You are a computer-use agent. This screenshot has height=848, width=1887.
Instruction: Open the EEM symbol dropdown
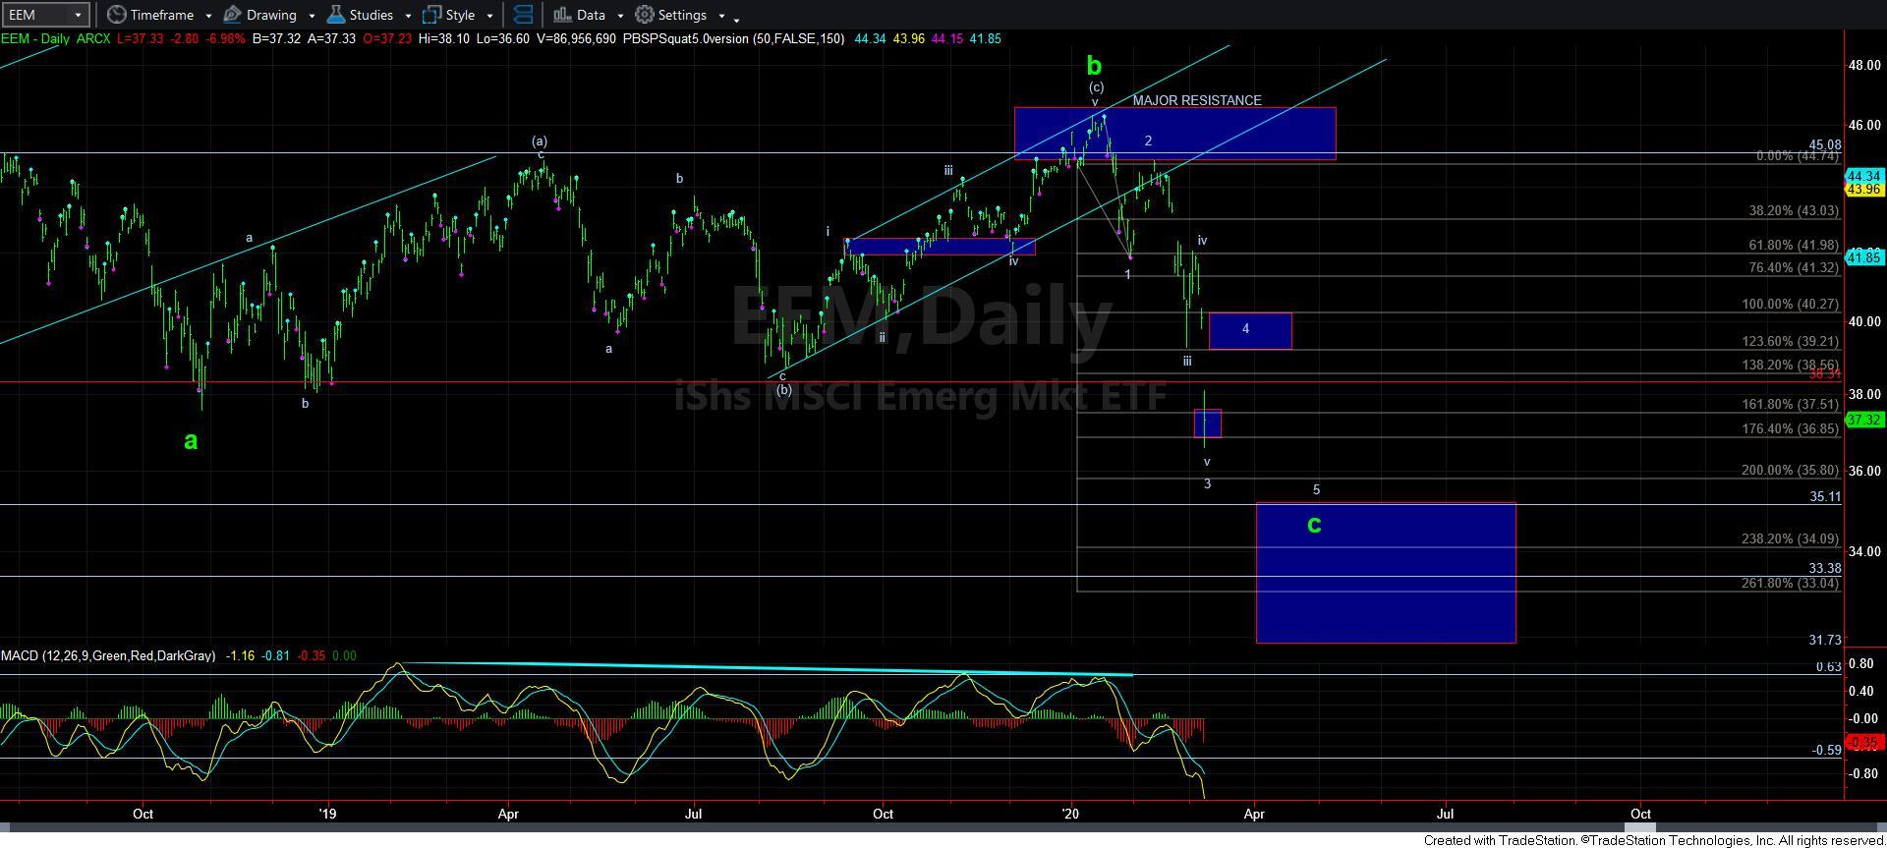[x=77, y=15]
